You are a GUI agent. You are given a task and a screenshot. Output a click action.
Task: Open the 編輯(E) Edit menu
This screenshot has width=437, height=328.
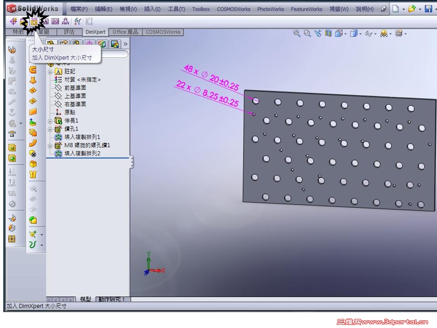pos(103,9)
